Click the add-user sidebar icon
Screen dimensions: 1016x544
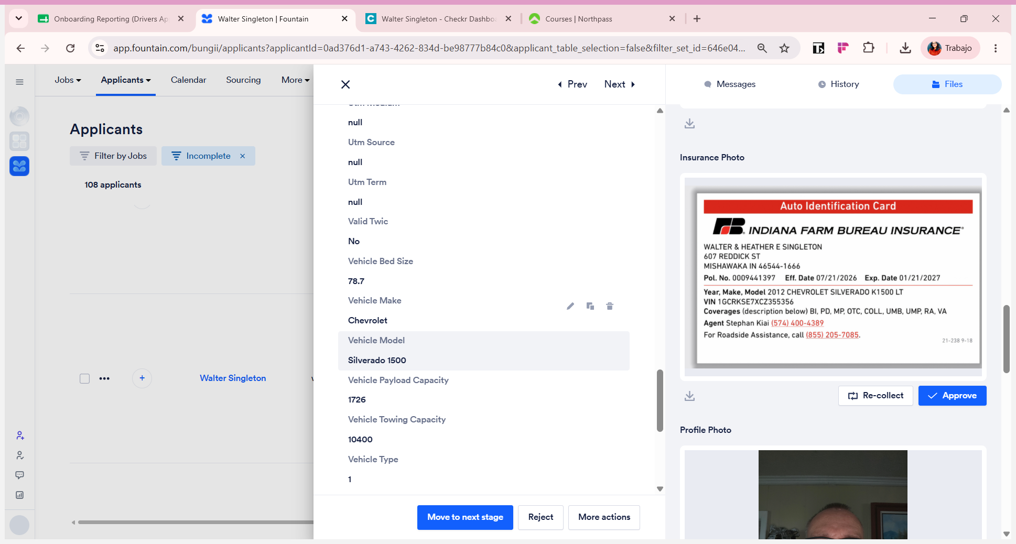19,436
